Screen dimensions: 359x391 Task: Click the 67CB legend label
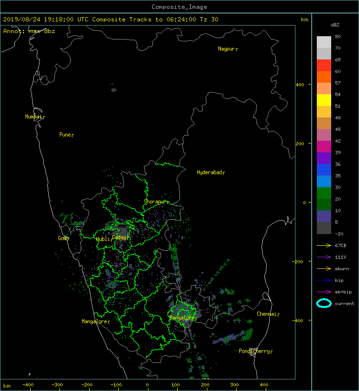click(x=340, y=245)
